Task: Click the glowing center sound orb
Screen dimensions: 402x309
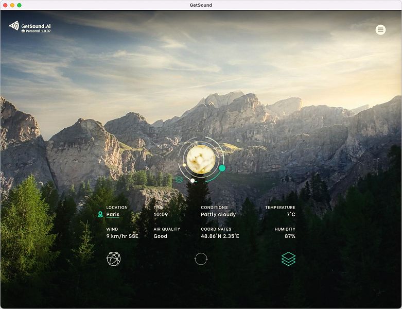Action: [x=201, y=159]
